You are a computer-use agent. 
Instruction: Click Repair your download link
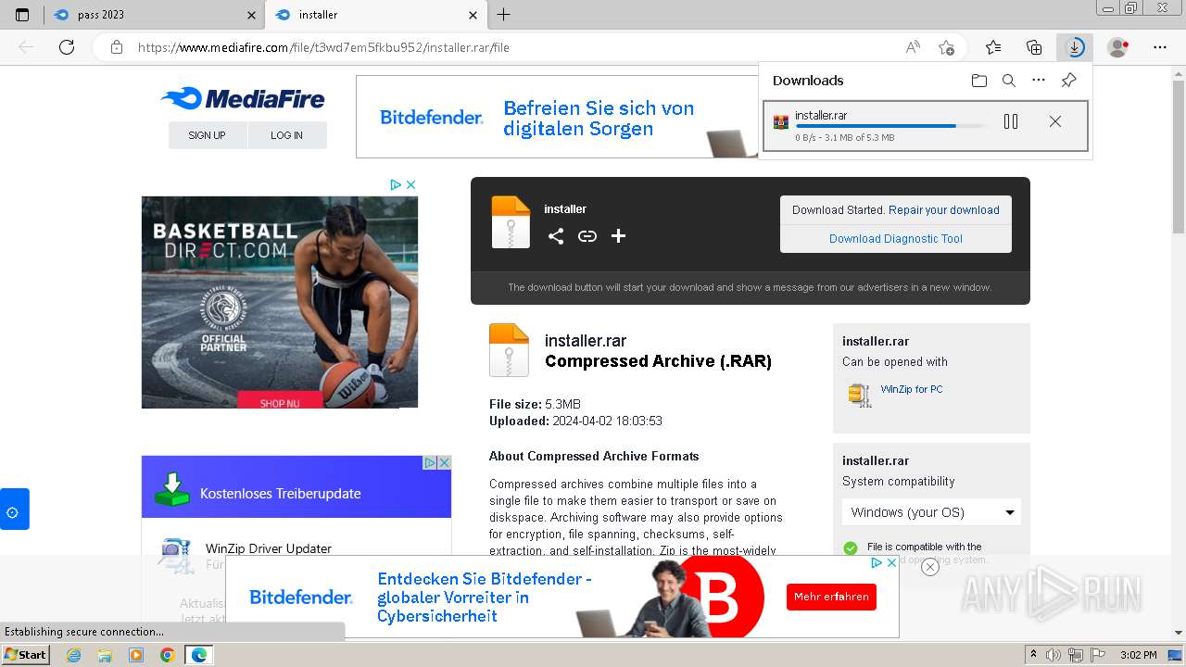tap(944, 210)
